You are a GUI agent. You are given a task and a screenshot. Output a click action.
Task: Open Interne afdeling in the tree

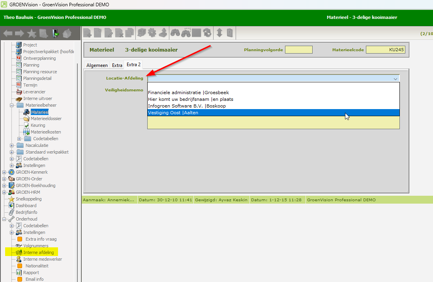click(38, 252)
